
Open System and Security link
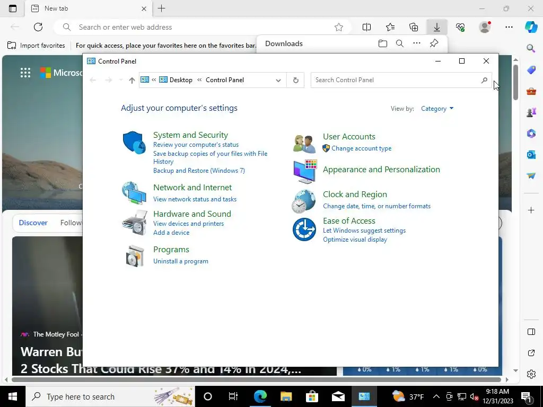click(x=190, y=135)
